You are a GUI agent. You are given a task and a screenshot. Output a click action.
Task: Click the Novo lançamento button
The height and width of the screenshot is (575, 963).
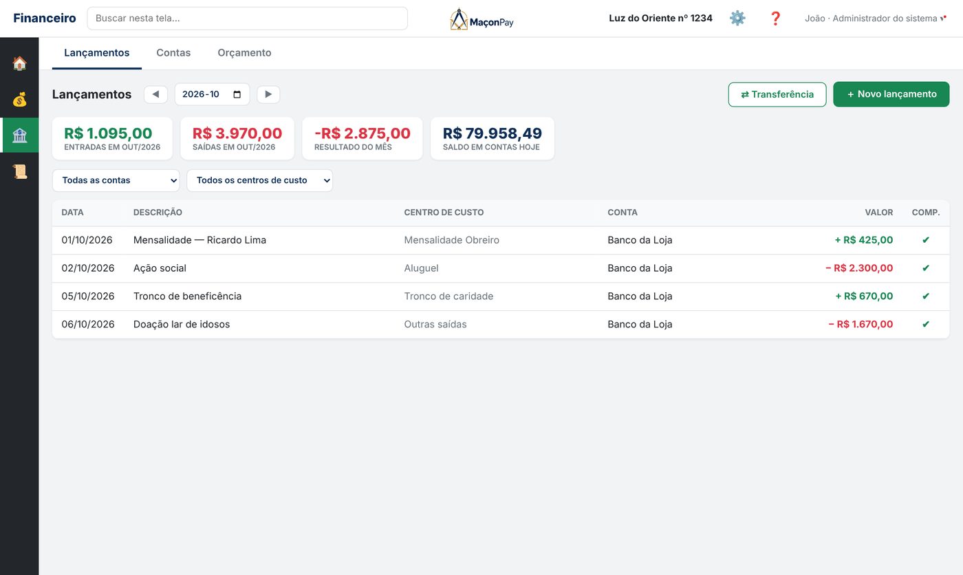point(891,94)
